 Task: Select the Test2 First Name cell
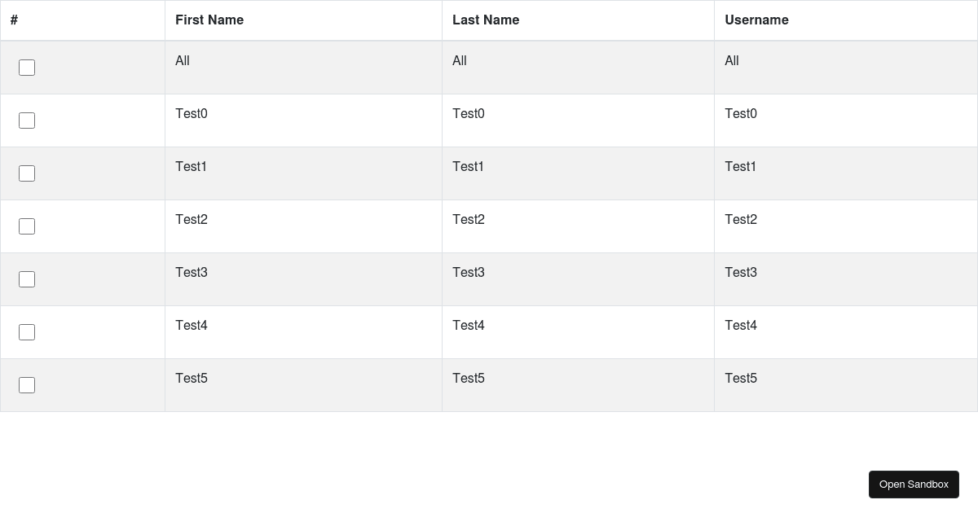click(x=192, y=220)
